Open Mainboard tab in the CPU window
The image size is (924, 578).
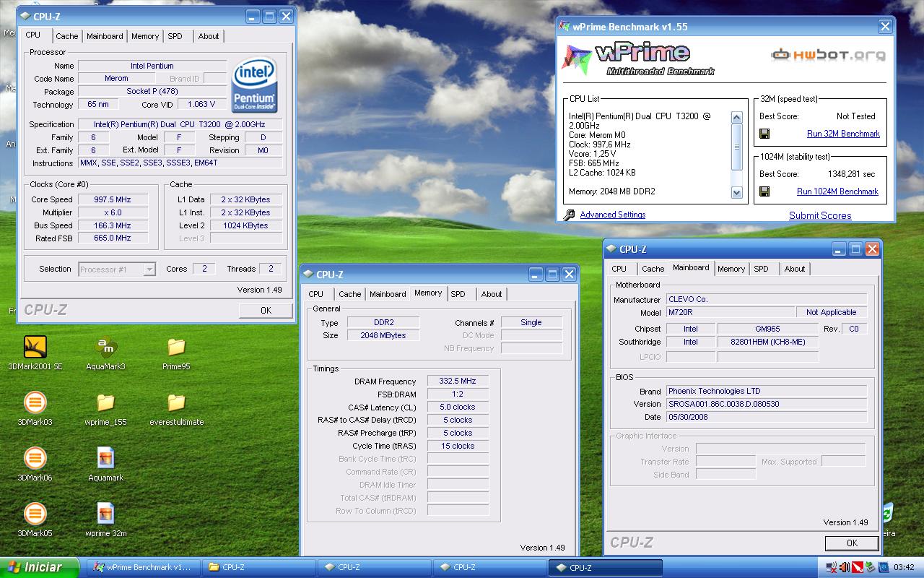(105, 36)
